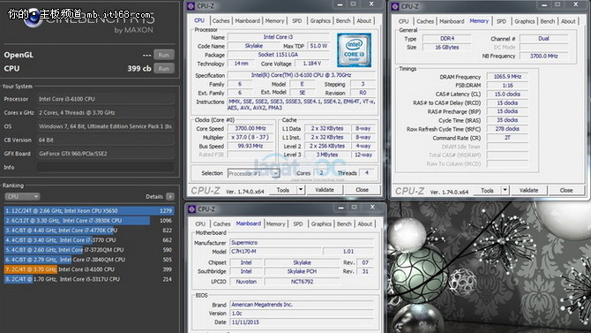This screenshot has height=333, width=591.
Task: Close the CPU-Z Memory window with X
Action: tap(575, 4)
